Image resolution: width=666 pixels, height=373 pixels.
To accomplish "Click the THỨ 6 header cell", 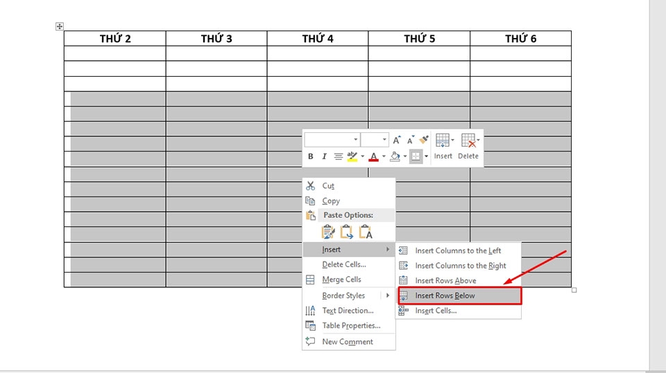I will click(521, 39).
